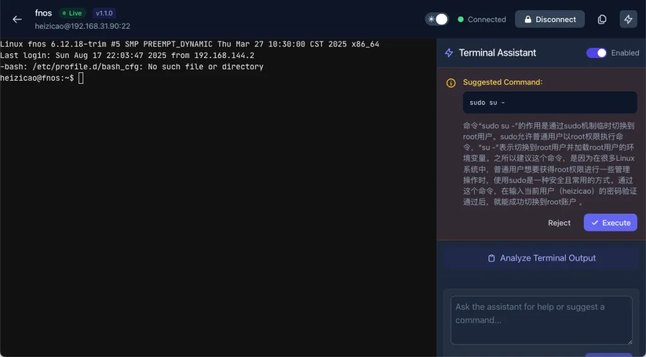This screenshot has width=646, height=357.
Task: Click the heizicao@192.168.31.90:22 host address
Action: [x=83, y=26]
